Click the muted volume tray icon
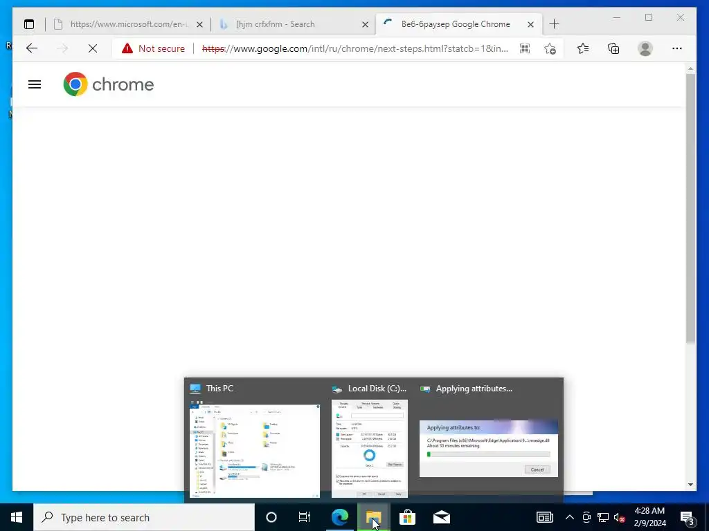The height and width of the screenshot is (531, 709). click(620, 517)
